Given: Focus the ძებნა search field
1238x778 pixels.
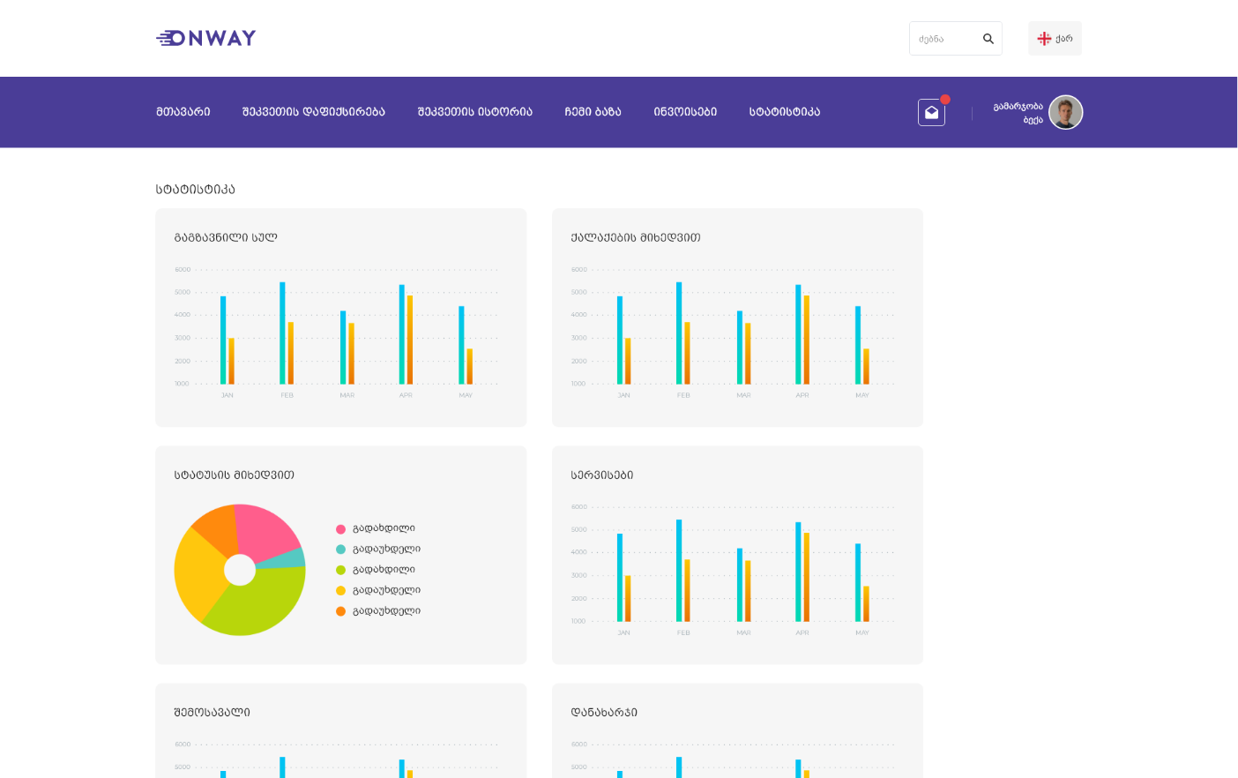Looking at the screenshot, I should pos(955,39).
